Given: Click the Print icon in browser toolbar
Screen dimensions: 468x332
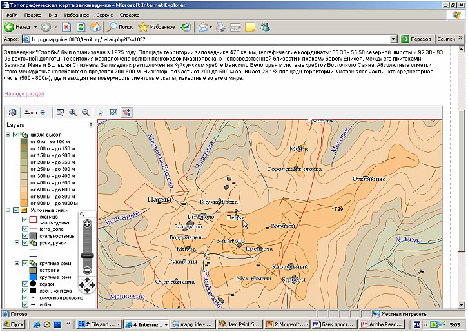Looking at the screenshot, I should [x=220, y=27].
